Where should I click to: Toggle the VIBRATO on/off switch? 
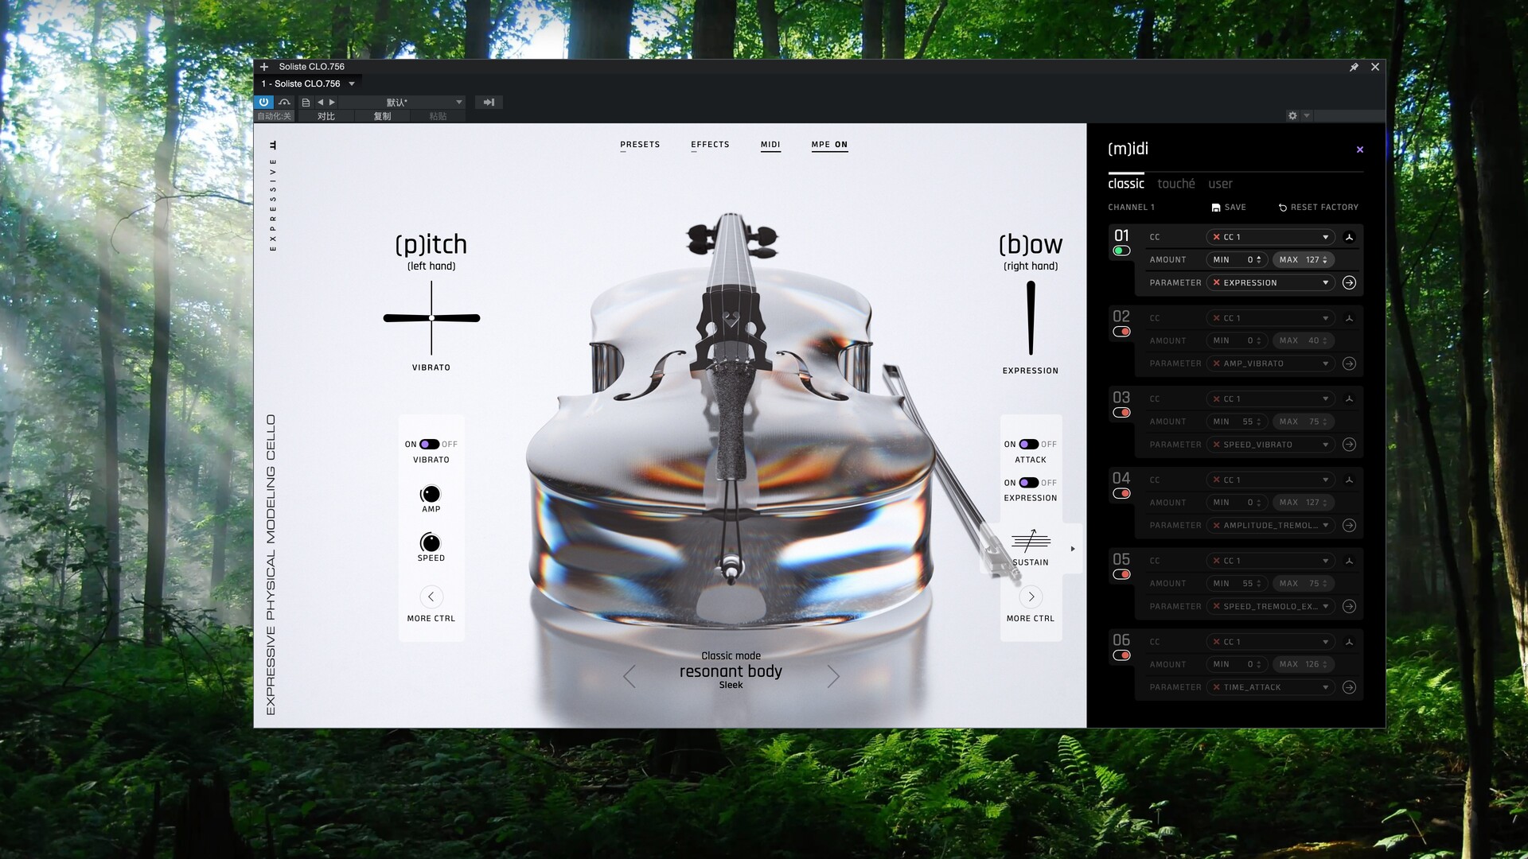point(430,444)
